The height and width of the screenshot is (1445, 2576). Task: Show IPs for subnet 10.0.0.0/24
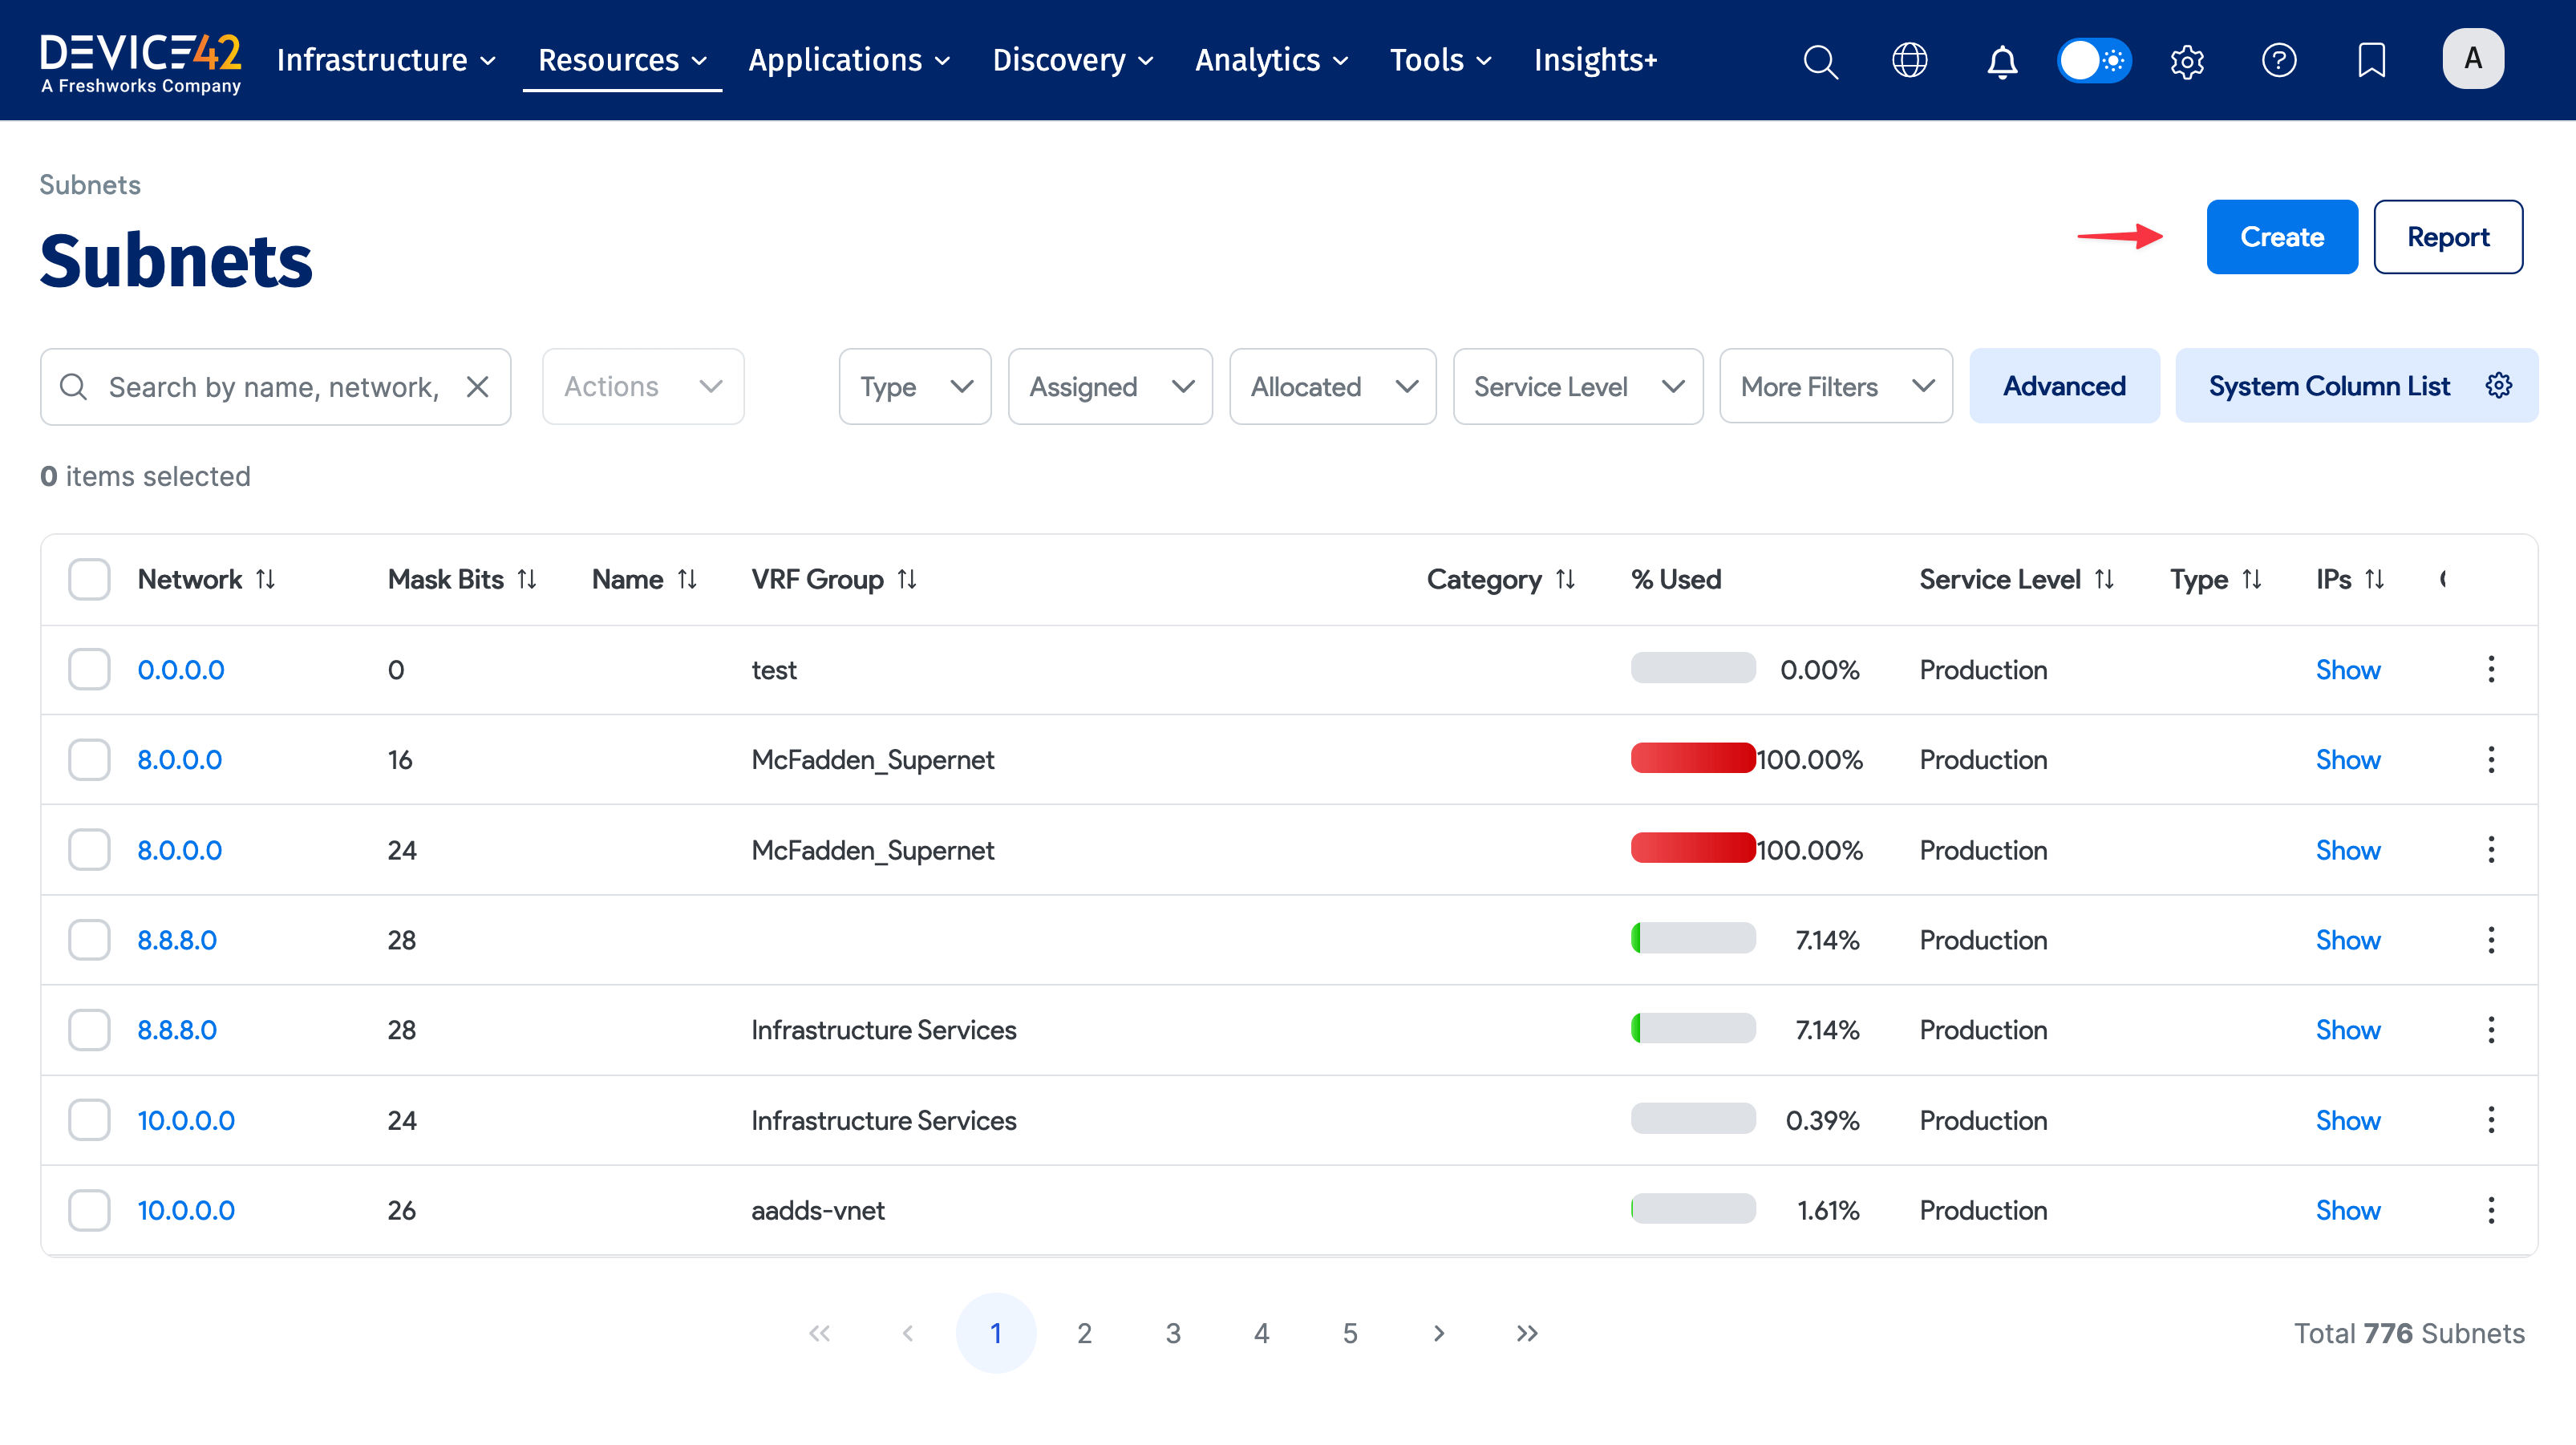2348,1120
